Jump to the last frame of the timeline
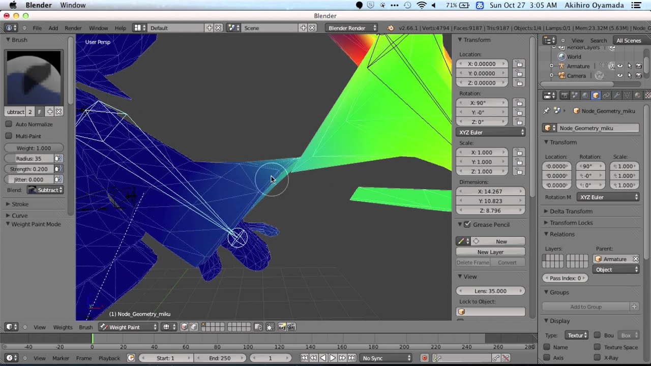The image size is (651, 366). point(351,358)
